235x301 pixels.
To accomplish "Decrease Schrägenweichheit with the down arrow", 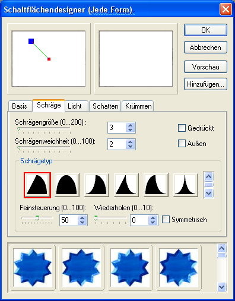I will pyautogui.click(x=130, y=146).
